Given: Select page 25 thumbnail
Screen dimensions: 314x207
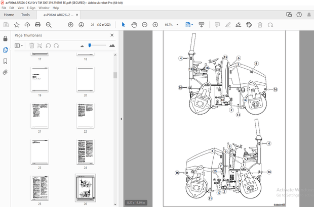Looking at the screenshot, I should tap(40, 188).
